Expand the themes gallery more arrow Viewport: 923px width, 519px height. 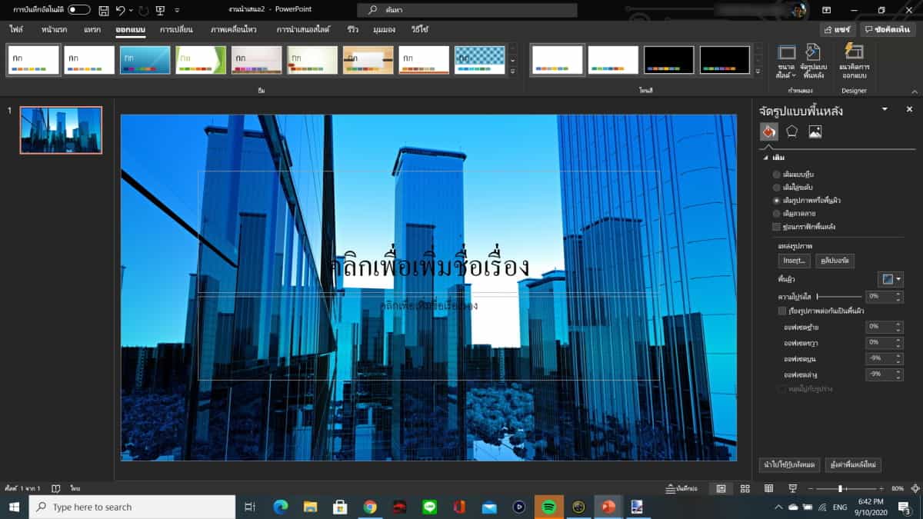pyautogui.click(x=513, y=71)
